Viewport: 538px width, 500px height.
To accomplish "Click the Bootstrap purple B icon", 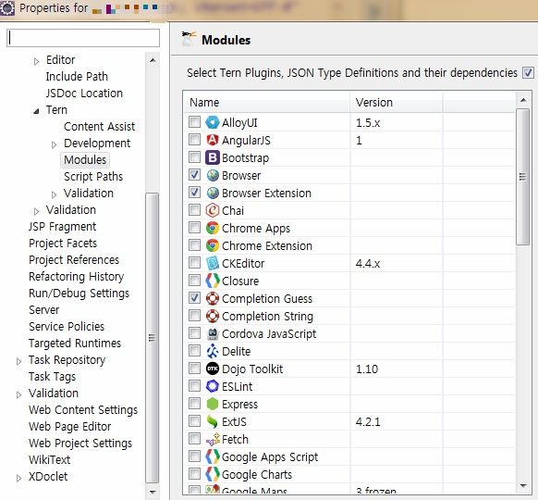I will [213, 157].
